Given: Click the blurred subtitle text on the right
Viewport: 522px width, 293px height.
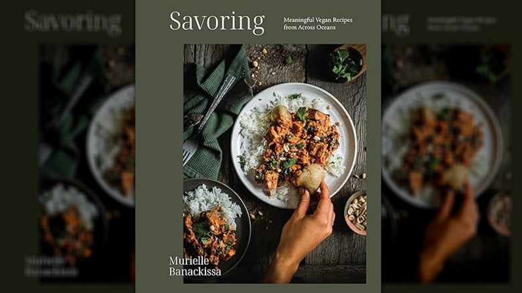Looking at the screenshot, I should point(462,23).
